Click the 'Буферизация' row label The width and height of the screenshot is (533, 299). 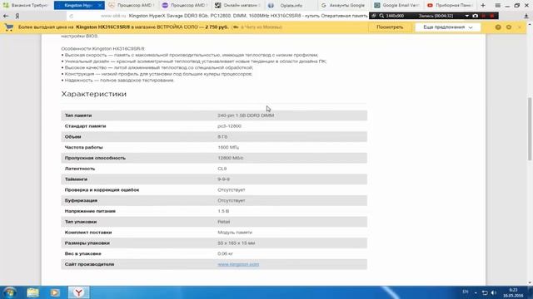coord(81,200)
